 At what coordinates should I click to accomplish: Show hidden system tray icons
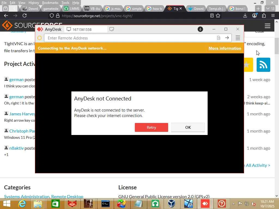point(233,204)
